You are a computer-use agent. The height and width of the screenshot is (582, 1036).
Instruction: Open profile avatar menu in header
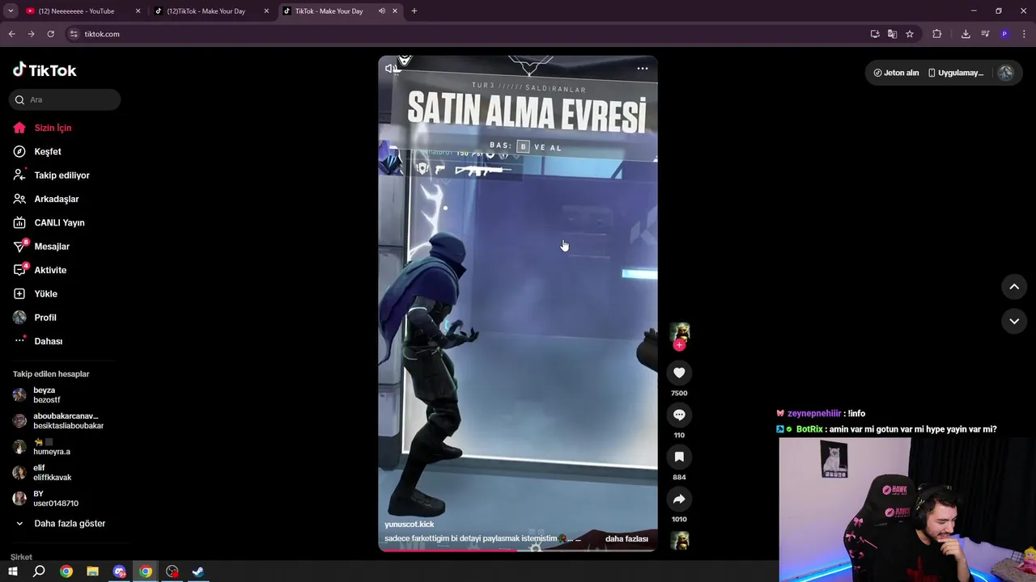pyautogui.click(x=1005, y=73)
